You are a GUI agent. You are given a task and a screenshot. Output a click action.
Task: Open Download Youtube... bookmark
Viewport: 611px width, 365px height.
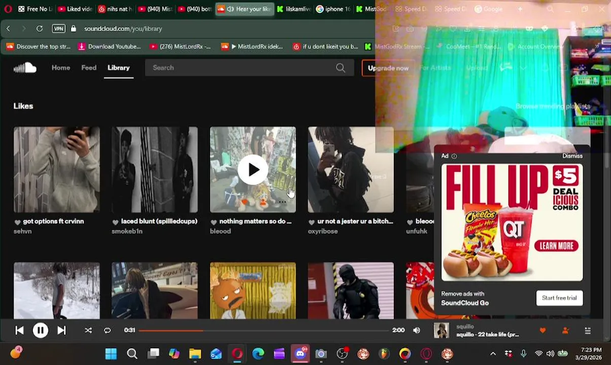tap(109, 47)
